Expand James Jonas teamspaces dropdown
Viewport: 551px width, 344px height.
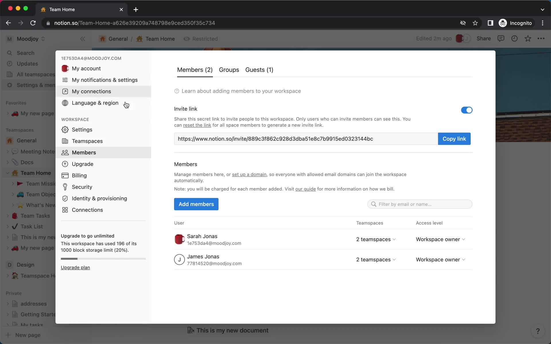376,260
